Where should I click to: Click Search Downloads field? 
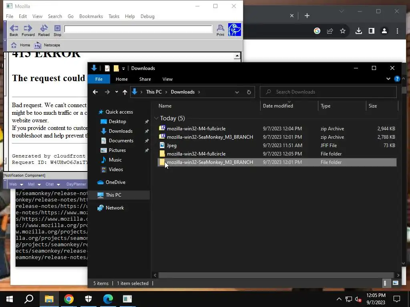pyautogui.click(x=328, y=92)
